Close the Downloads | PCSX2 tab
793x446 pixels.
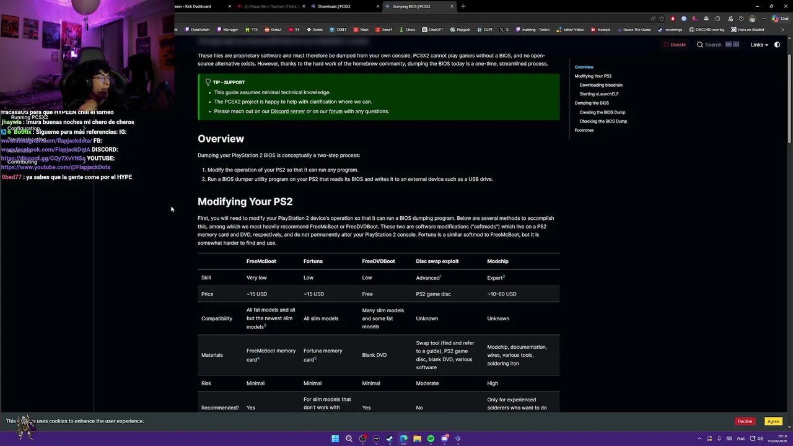click(378, 6)
